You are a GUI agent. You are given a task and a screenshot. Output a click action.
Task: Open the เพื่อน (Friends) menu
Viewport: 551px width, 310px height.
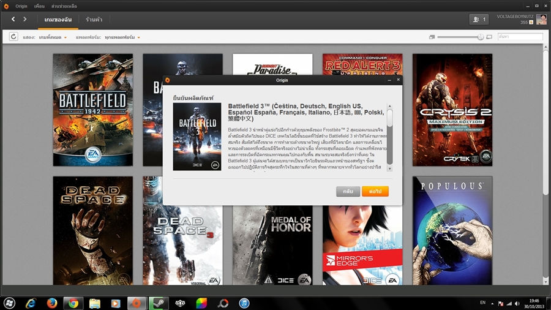coord(39,6)
